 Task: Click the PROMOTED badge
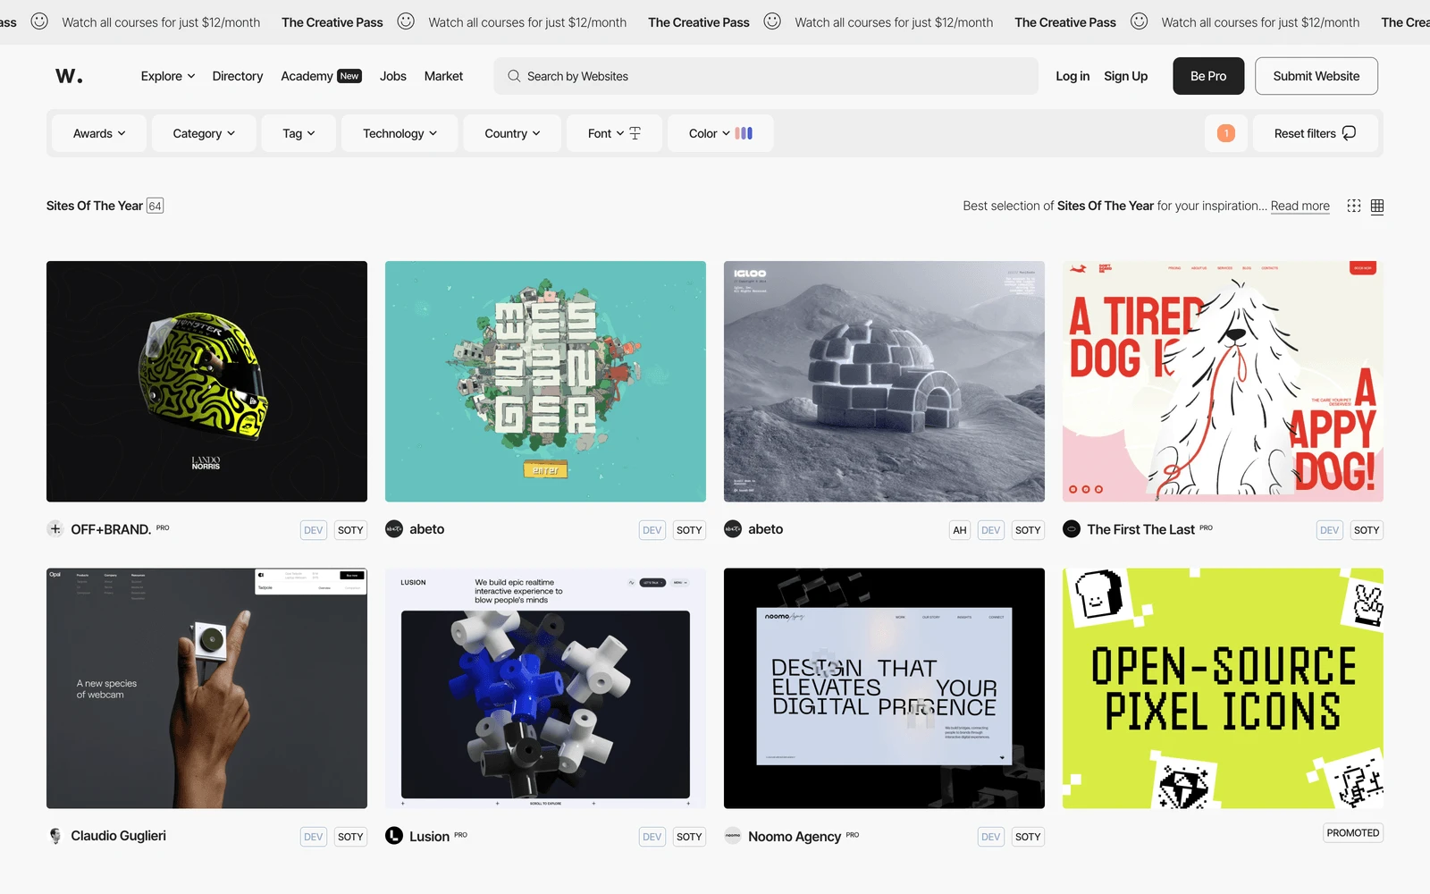coord(1353,833)
